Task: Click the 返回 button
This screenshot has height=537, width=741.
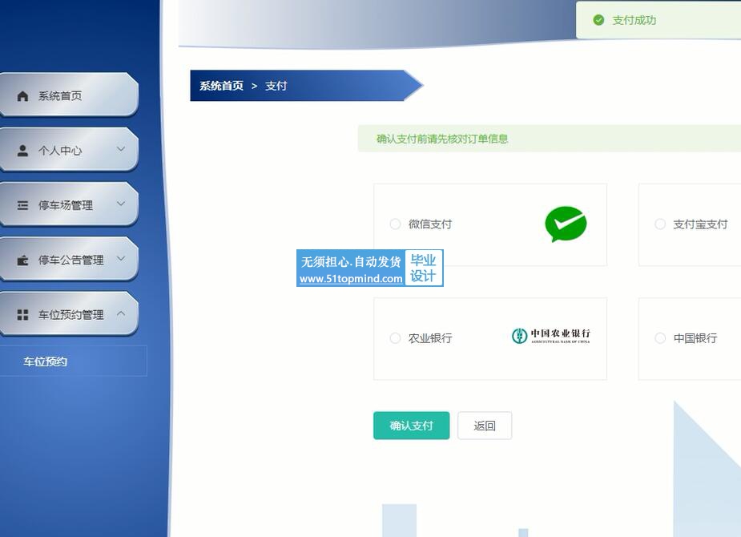Action: coord(485,426)
